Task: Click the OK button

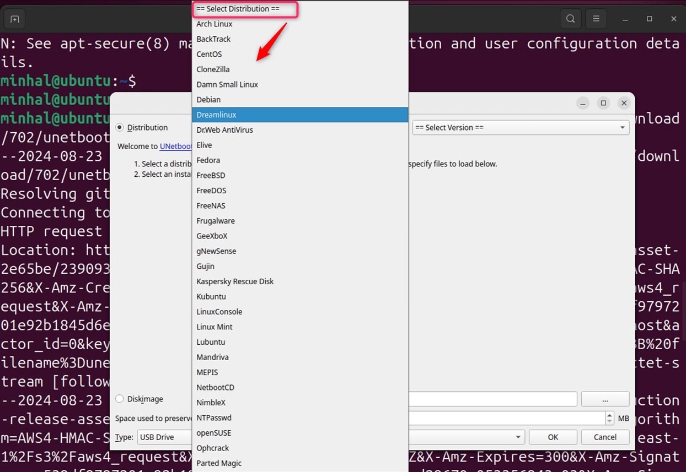Action: 553,437
